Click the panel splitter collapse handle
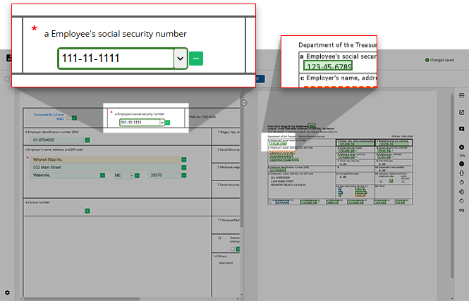 coord(244,103)
